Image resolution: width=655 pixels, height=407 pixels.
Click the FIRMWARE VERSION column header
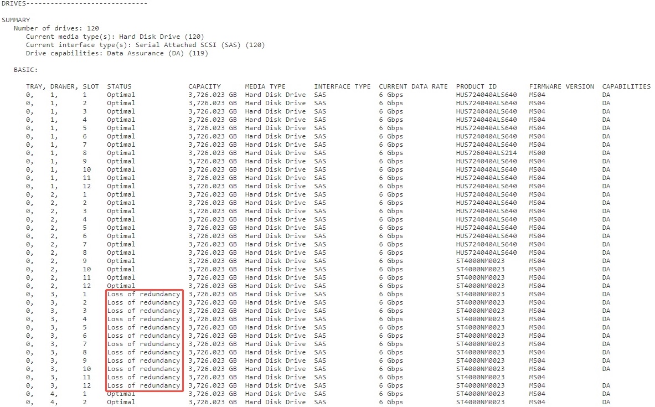coord(561,86)
